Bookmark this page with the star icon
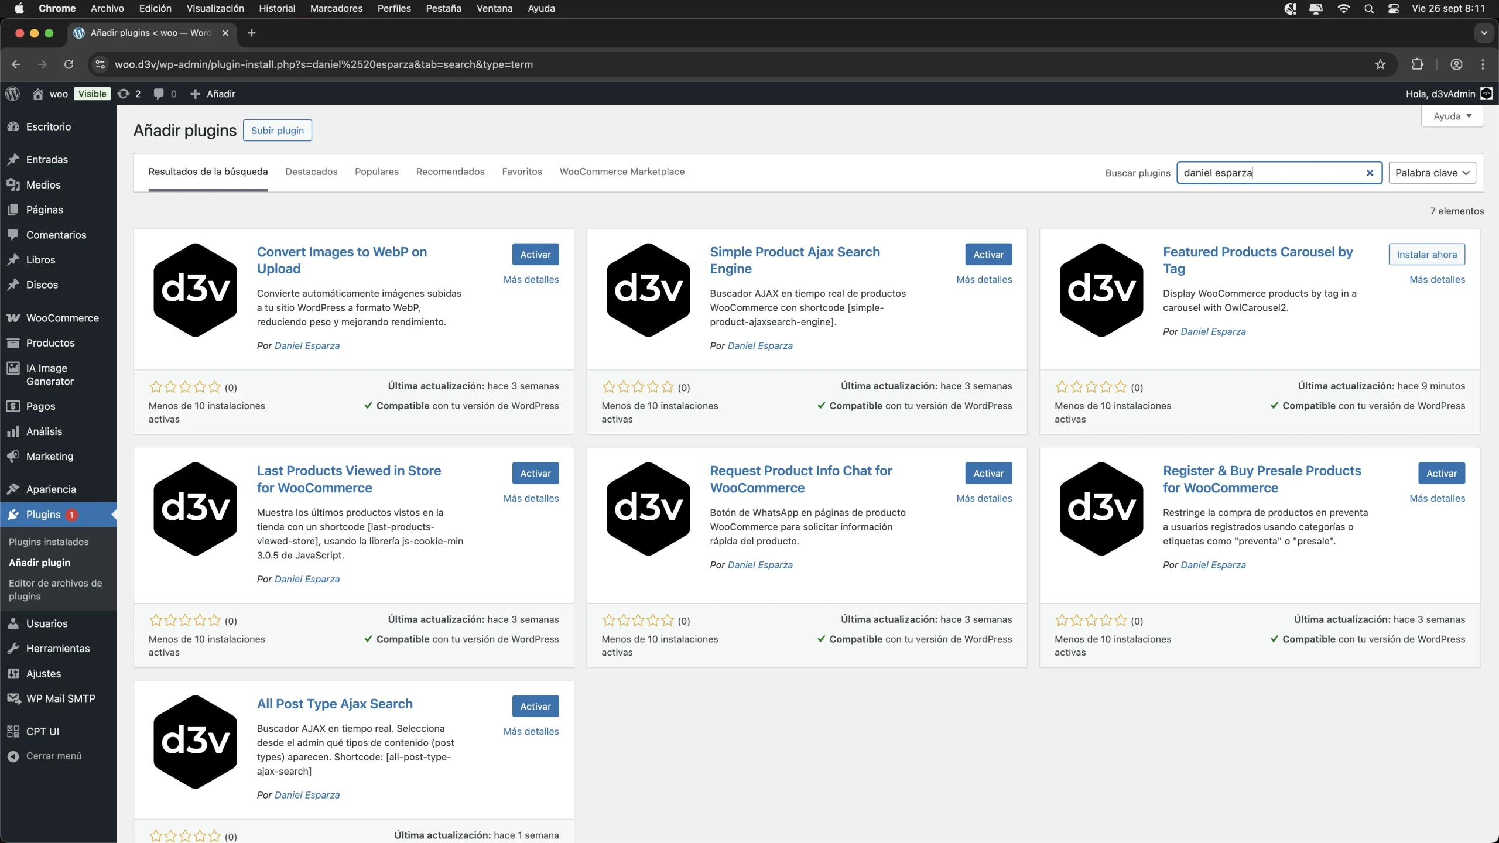This screenshot has height=843, width=1499. tap(1380, 64)
